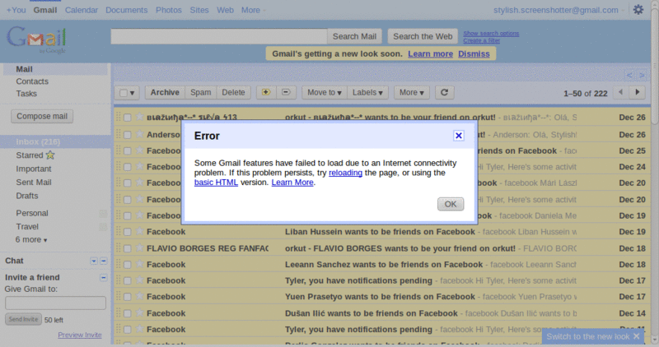The width and height of the screenshot is (659, 347).
Task: Open Contacts in the sidebar
Action: [32, 81]
